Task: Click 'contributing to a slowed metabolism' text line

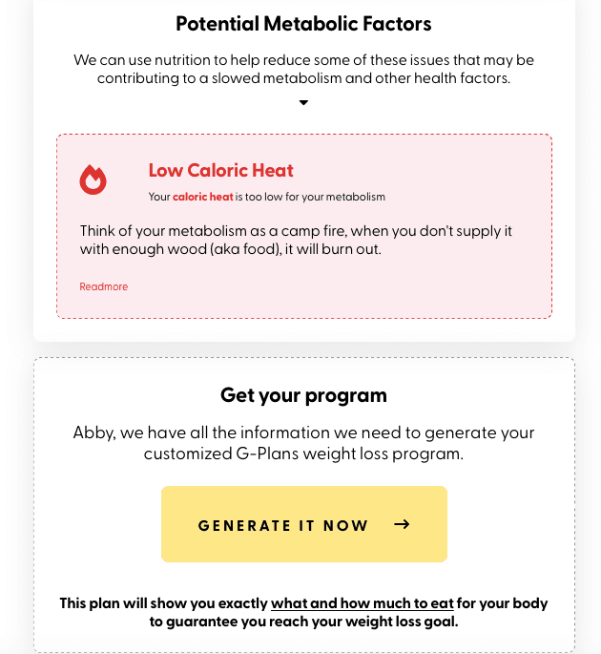Action: [303, 78]
